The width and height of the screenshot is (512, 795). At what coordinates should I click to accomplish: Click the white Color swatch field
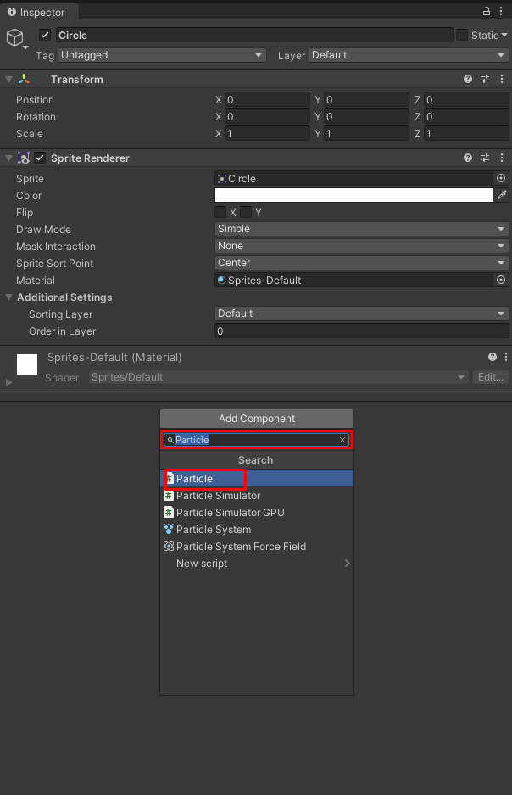(x=354, y=195)
